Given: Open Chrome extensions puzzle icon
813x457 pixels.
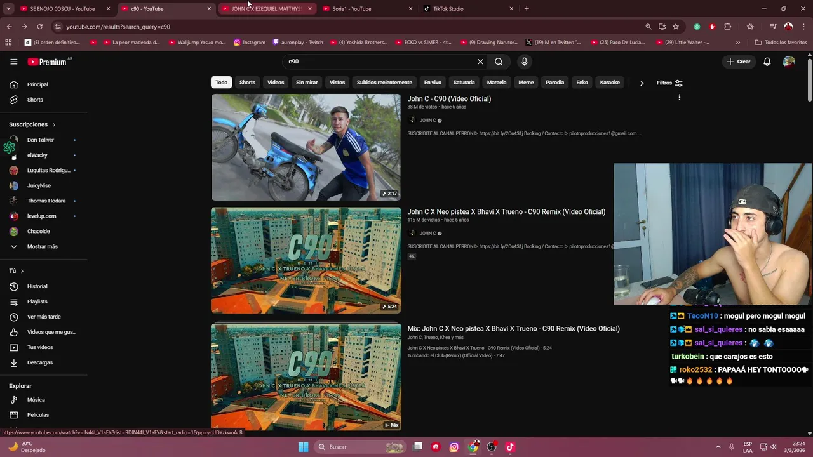Looking at the screenshot, I should 728,27.
